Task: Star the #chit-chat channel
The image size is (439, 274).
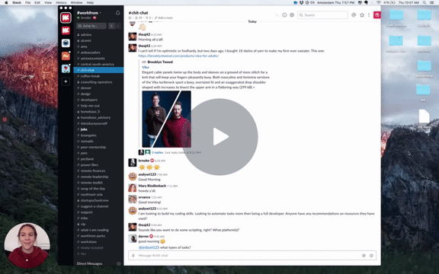Action: [130, 18]
